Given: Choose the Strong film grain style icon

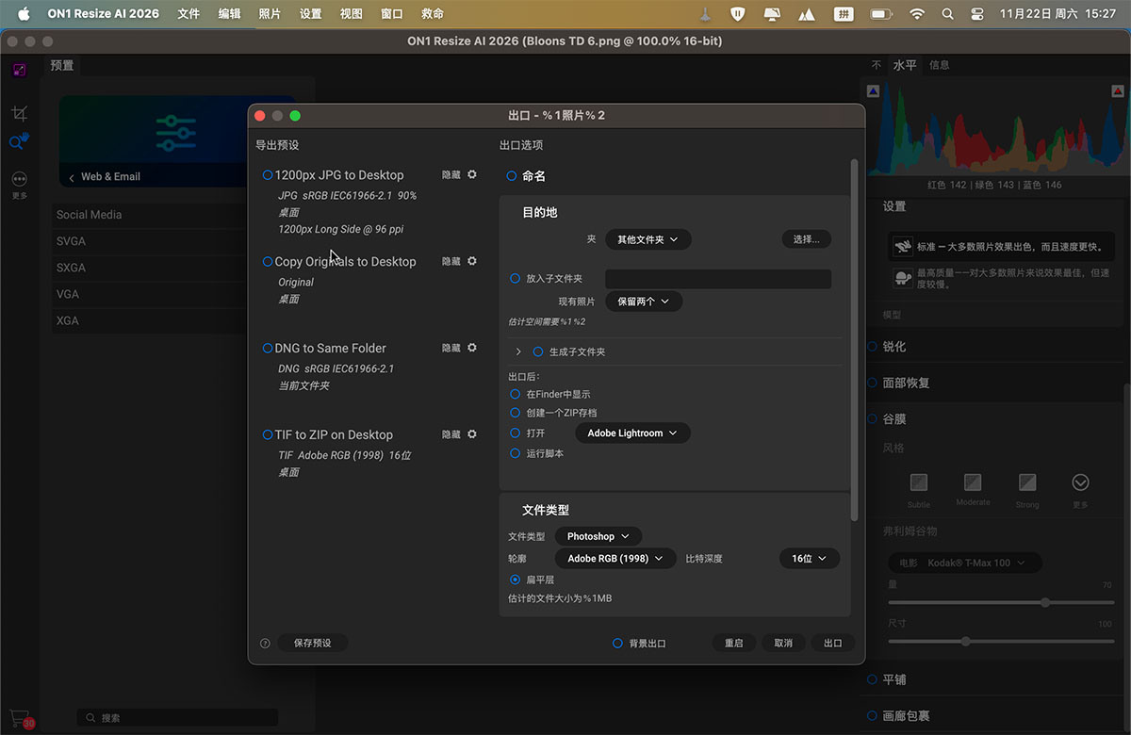Looking at the screenshot, I should tap(1027, 482).
